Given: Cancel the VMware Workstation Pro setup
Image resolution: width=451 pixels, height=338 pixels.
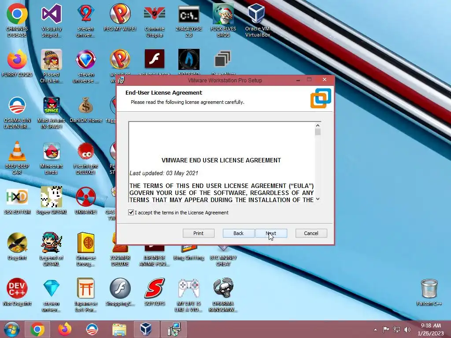Looking at the screenshot, I should click(x=311, y=233).
